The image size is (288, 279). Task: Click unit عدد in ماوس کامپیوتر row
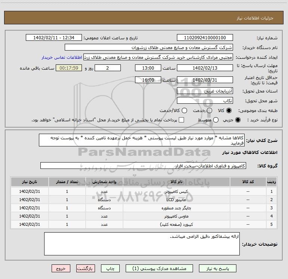coord(104,216)
